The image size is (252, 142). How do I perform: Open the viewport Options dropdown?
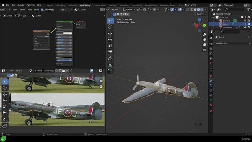(x=201, y=14)
